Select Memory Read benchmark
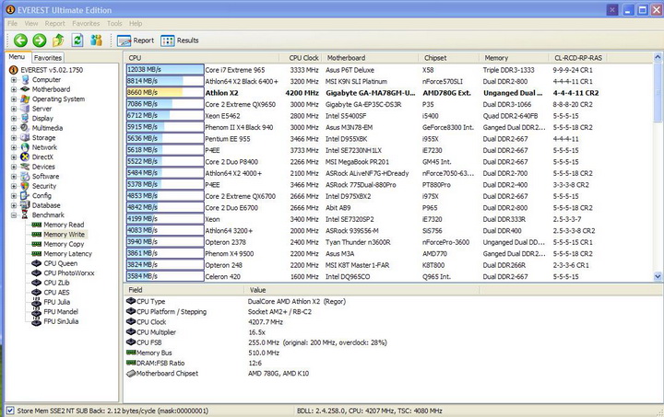The width and height of the screenshot is (664, 417). 64,225
